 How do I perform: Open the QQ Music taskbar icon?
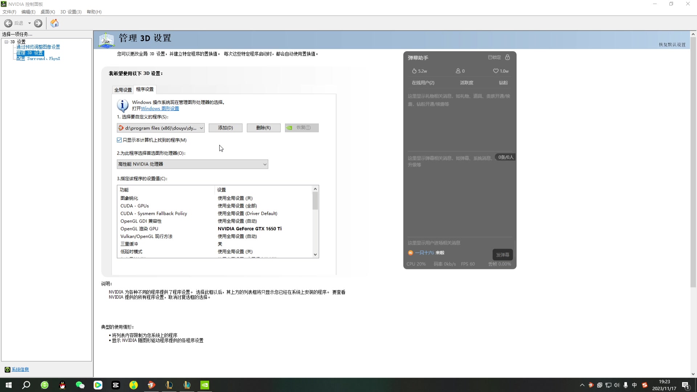134,385
